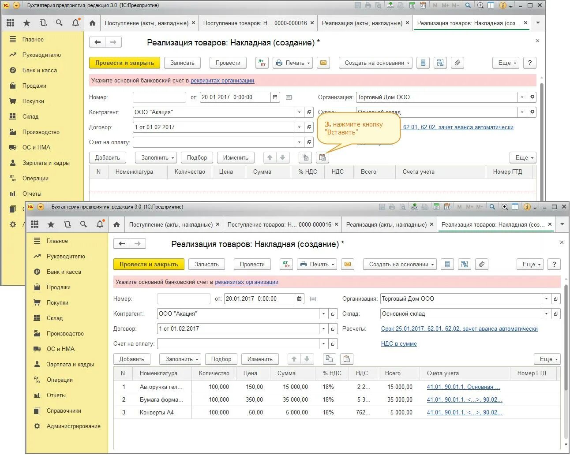Move row up arrow in front window
This screenshot has height=455, width=570.
click(x=294, y=359)
